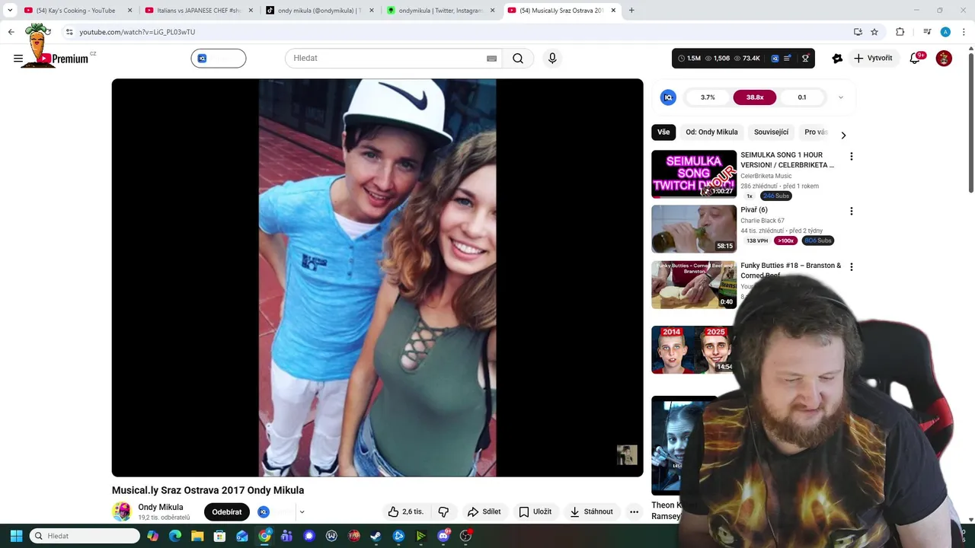Like the video showing 2,6 tis.
975x548 pixels.
pos(405,511)
